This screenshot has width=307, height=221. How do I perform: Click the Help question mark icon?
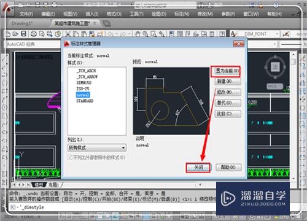pyautogui.click(x=222, y=34)
